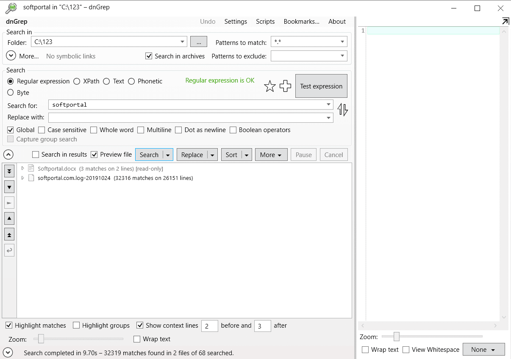This screenshot has height=359, width=511.
Task: Click the small flag marker icon in sidebar
Action: click(x=9, y=203)
